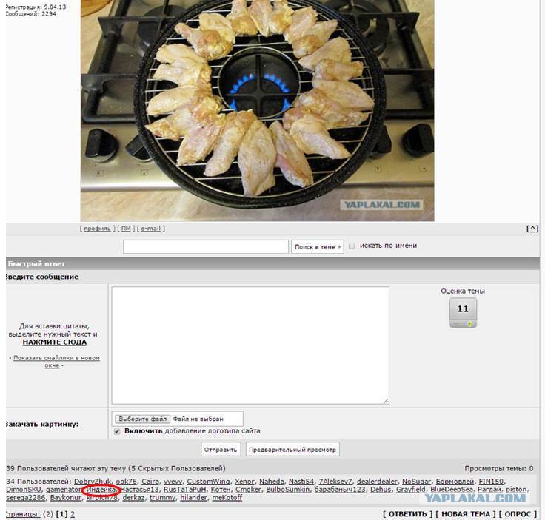Click the 'Файл не выбран' text
Image resolution: width=545 pixels, height=520 pixels.
198,419
